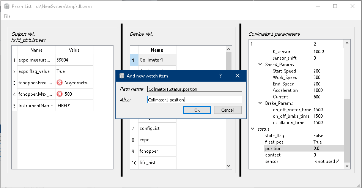Click the Alias text input field
362x188 pixels.
pos(194,100)
